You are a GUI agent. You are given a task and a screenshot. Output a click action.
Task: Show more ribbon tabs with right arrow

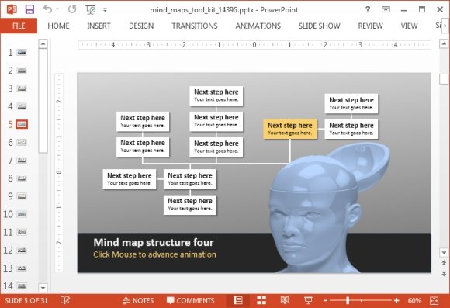[x=445, y=26]
